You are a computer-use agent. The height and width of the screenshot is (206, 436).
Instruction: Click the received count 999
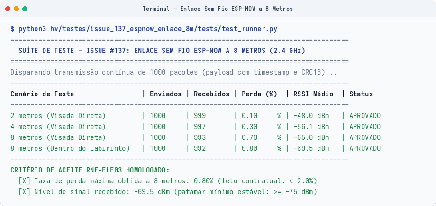200,116
